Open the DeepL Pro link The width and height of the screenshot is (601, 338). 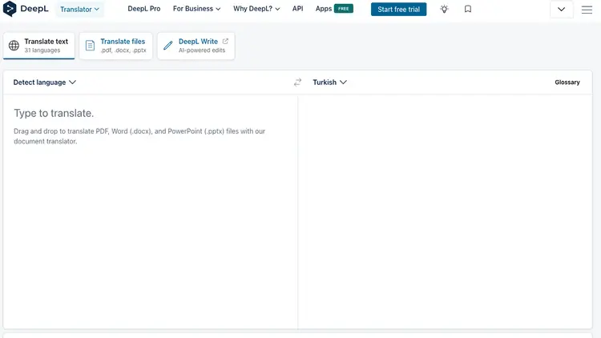point(143,9)
